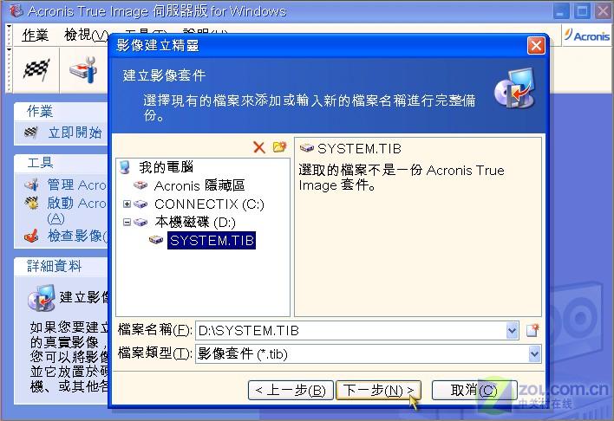Click the 管理 Acronis sidebar icon
Viewport: 614px width, 421px height.
click(31, 185)
